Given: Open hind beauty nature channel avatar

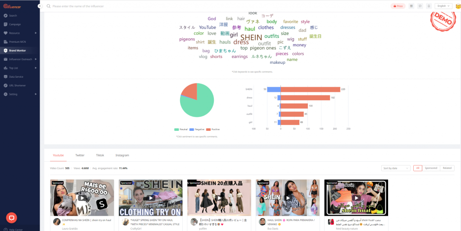Looking at the screenshot, I should pos(331,222).
